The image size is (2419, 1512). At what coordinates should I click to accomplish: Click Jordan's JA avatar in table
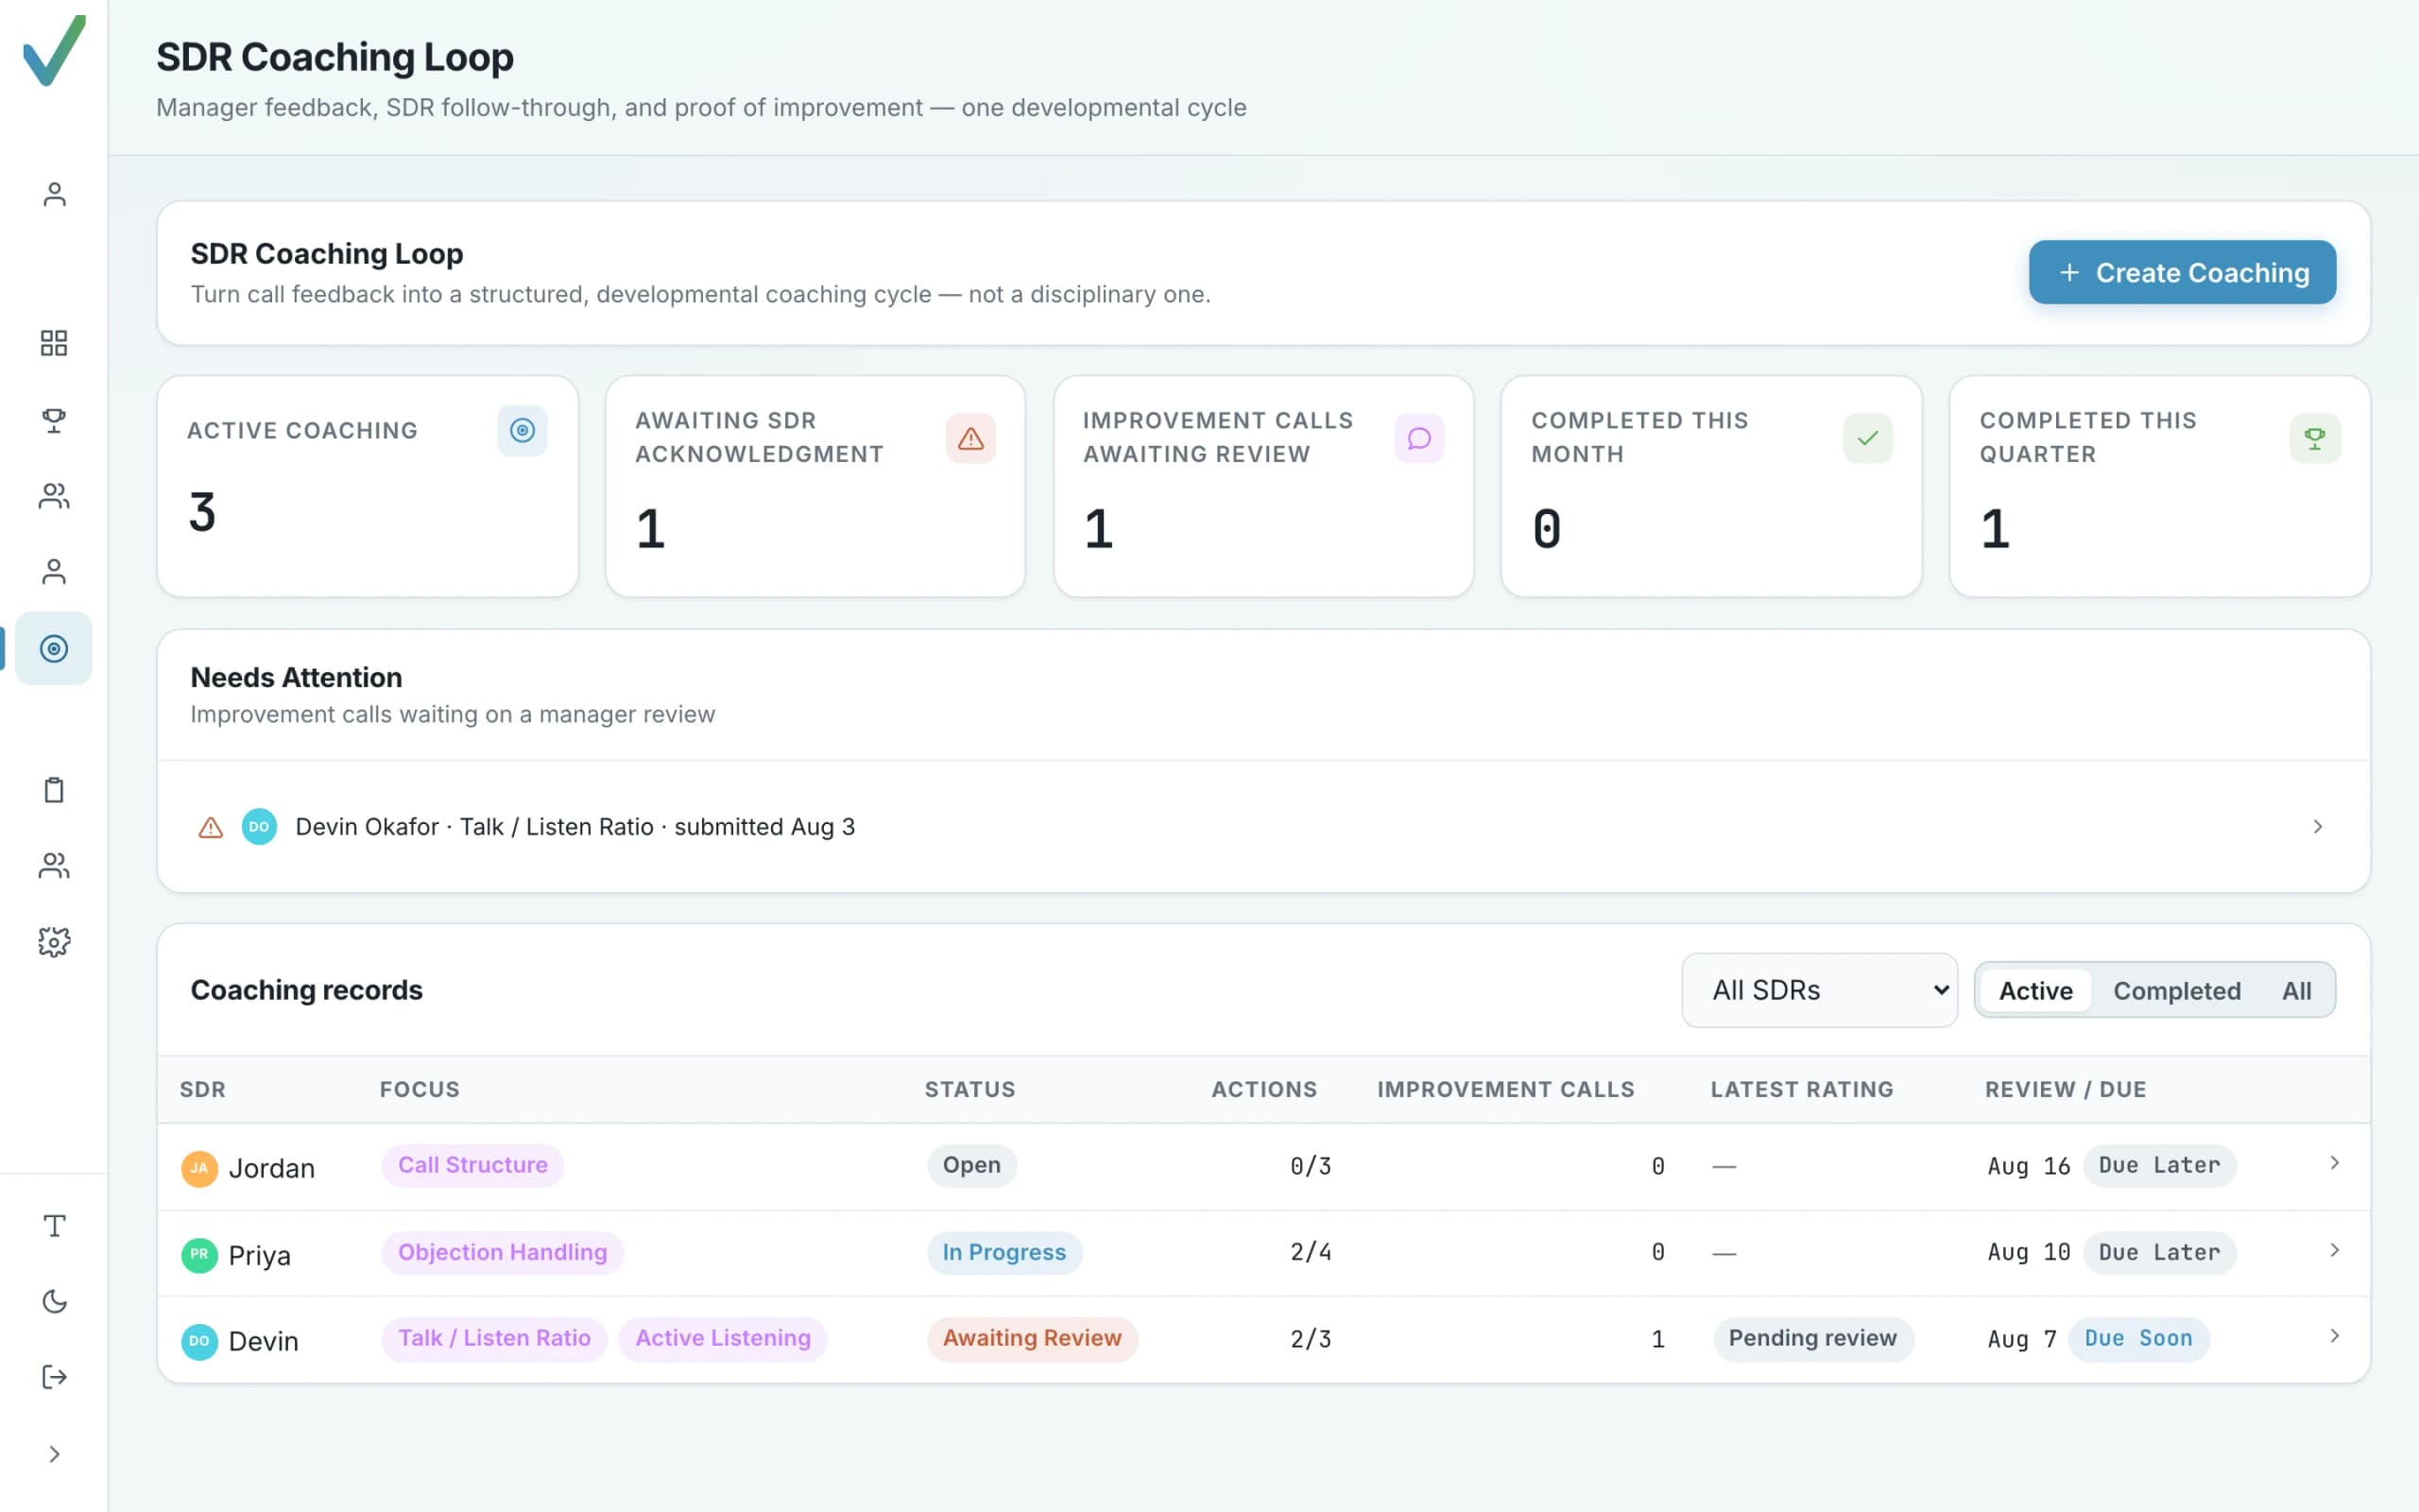199,1168
